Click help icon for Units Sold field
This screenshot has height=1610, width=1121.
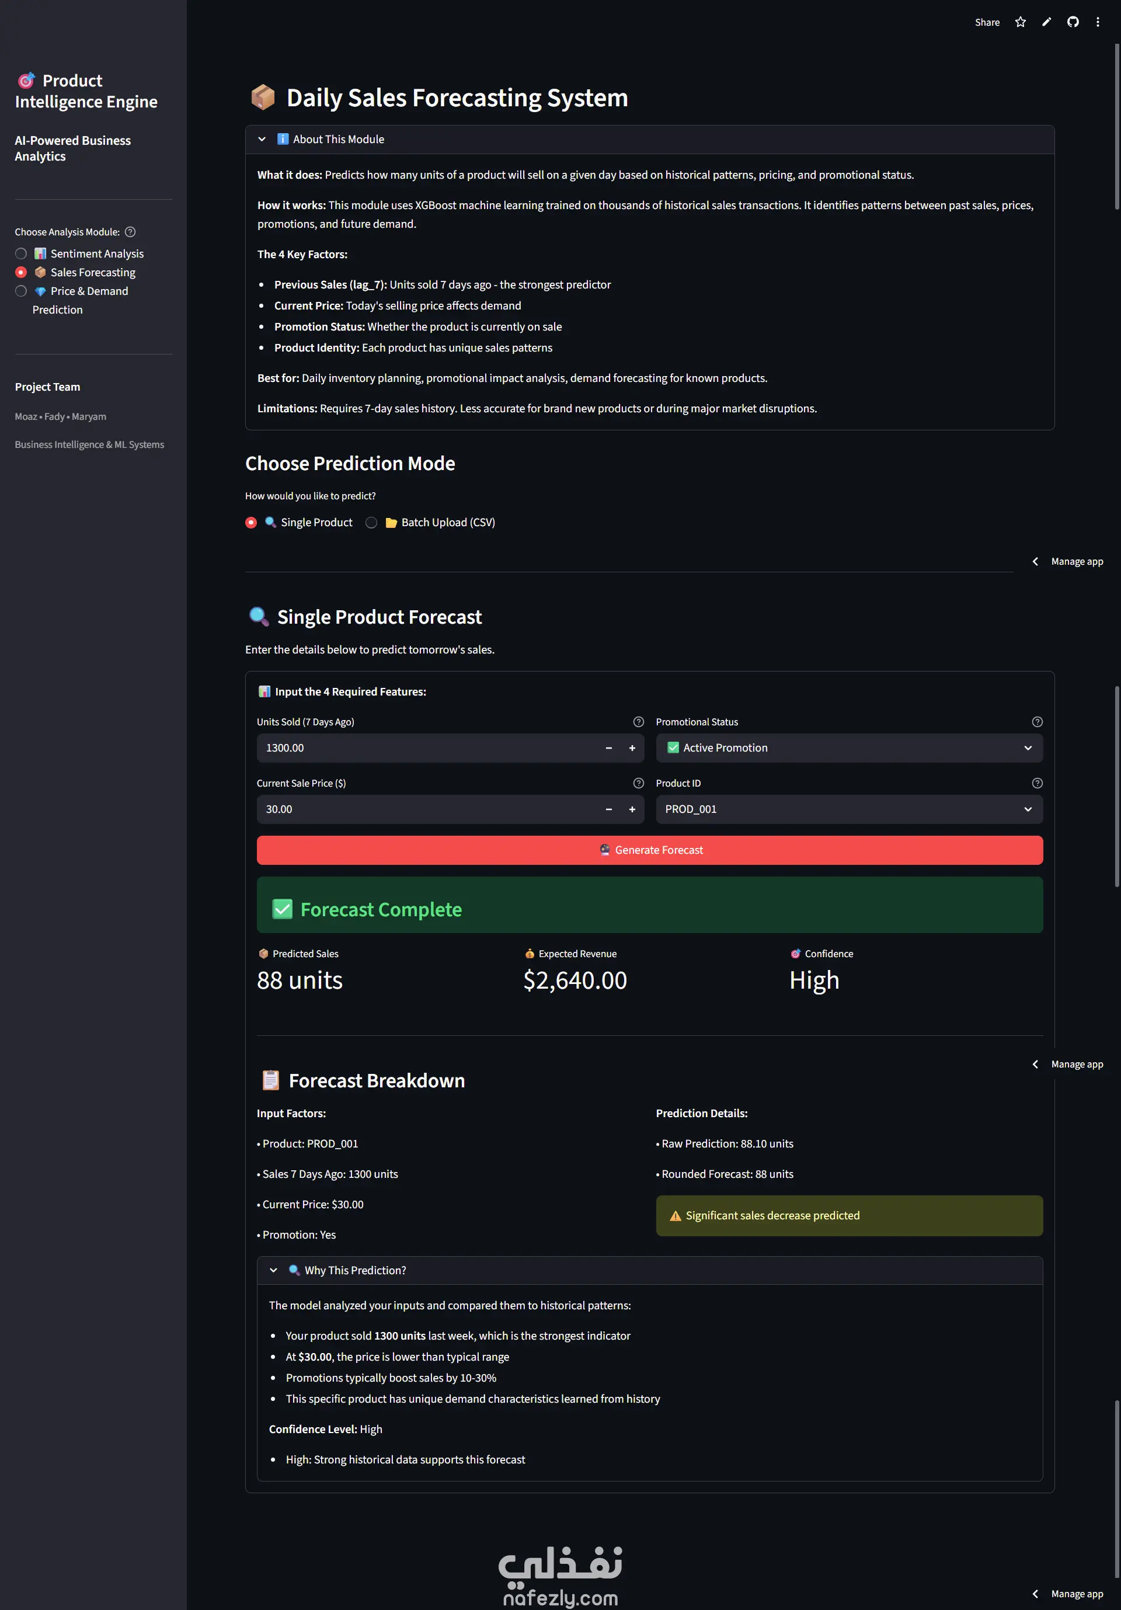pos(638,722)
